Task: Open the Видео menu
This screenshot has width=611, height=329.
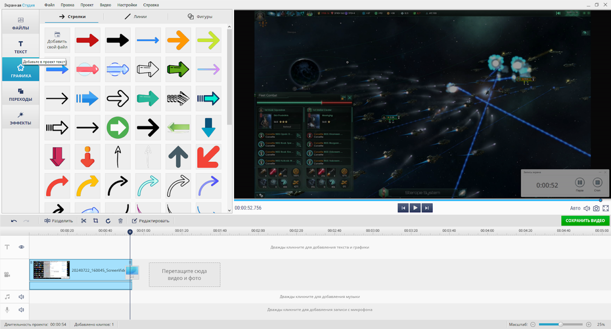Action: point(105,5)
